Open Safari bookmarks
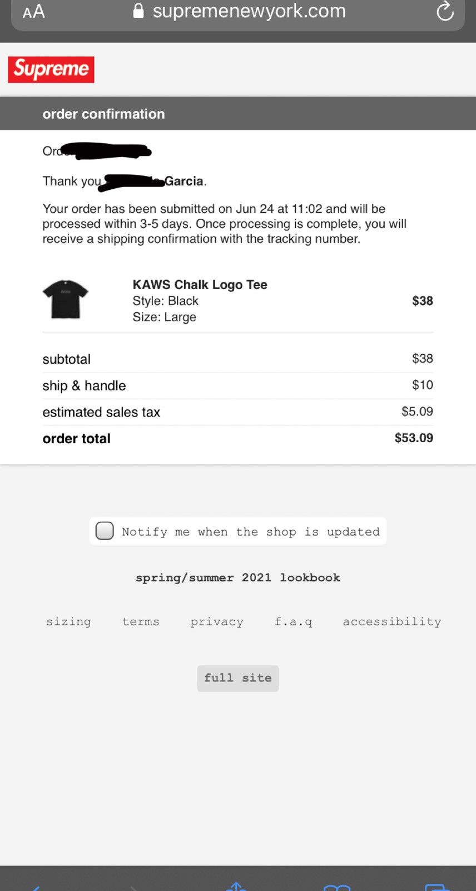Screen dimensions: 476x891 click(x=337, y=887)
